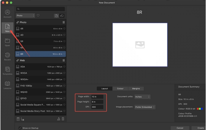
Task: Click the DPI input field
Action: click(97, 107)
